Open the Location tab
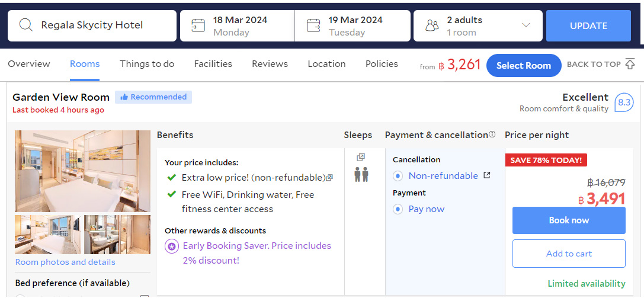The image size is (644, 298). tap(326, 64)
